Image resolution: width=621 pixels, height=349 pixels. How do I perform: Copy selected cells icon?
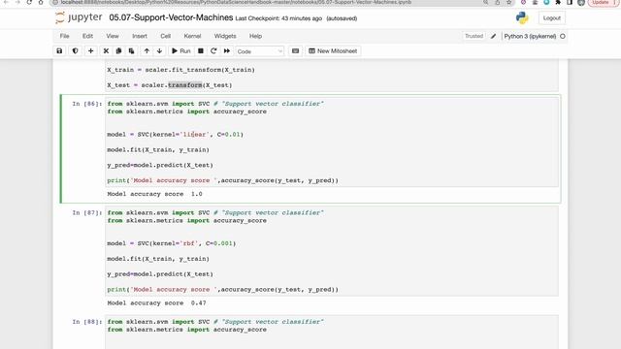118,51
